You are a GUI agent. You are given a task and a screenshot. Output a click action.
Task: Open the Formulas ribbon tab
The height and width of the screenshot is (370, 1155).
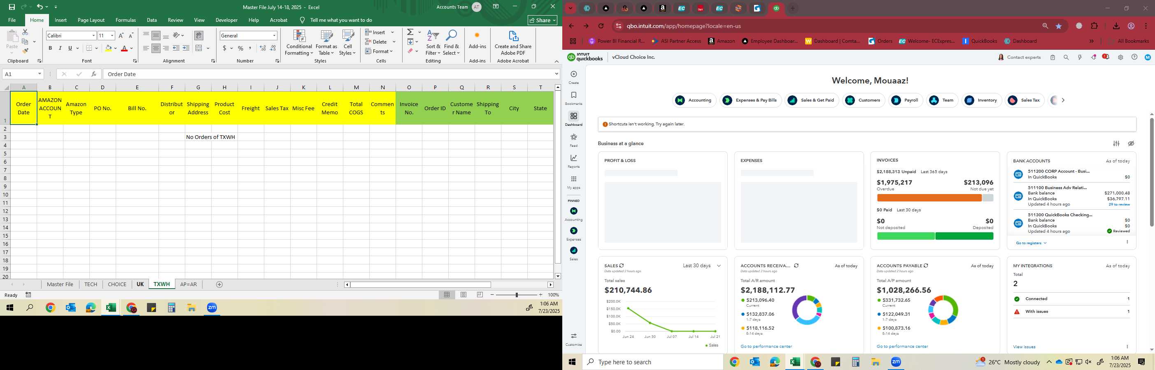tap(126, 20)
